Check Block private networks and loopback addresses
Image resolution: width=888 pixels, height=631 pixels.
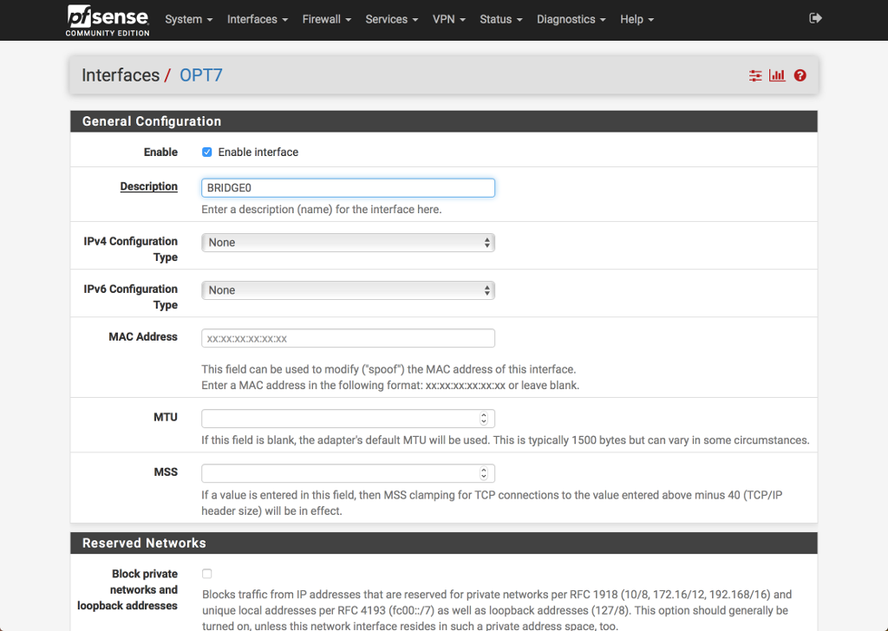[x=206, y=573]
